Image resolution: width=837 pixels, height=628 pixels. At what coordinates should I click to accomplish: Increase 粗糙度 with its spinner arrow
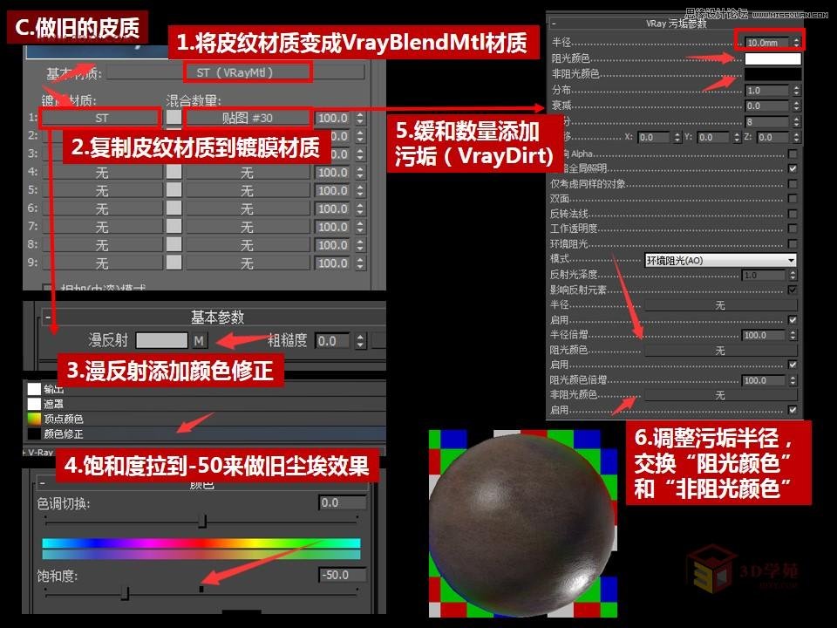tap(359, 338)
